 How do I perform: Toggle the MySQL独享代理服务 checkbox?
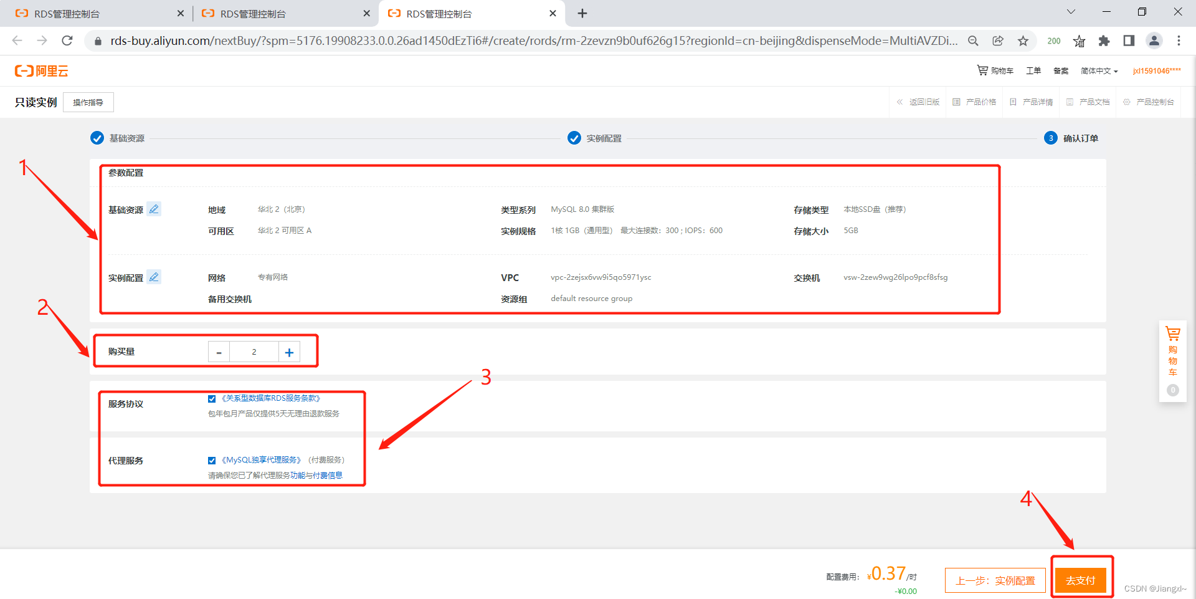pos(212,461)
